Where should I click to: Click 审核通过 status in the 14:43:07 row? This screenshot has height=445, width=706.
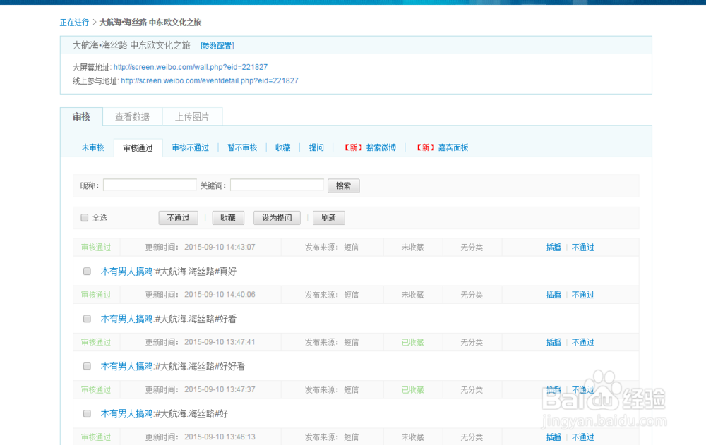tap(96, 248)
